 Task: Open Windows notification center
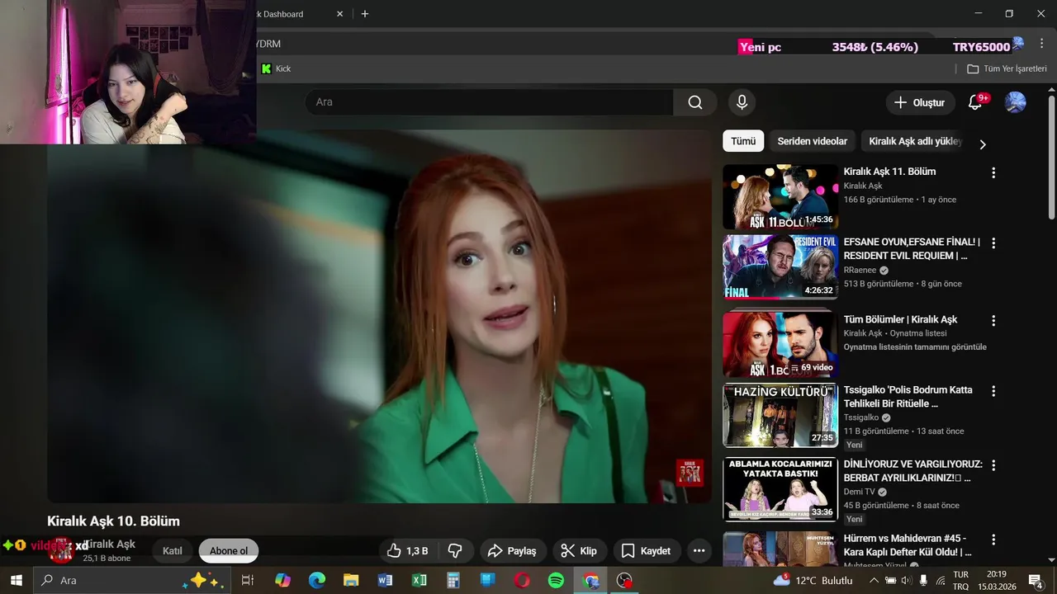click(1035, 580)
